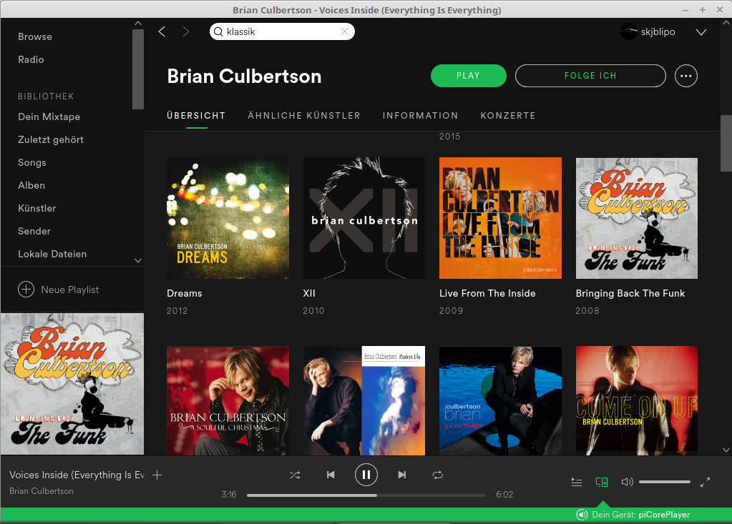Clear the klassik search text

tap(345, 31)
